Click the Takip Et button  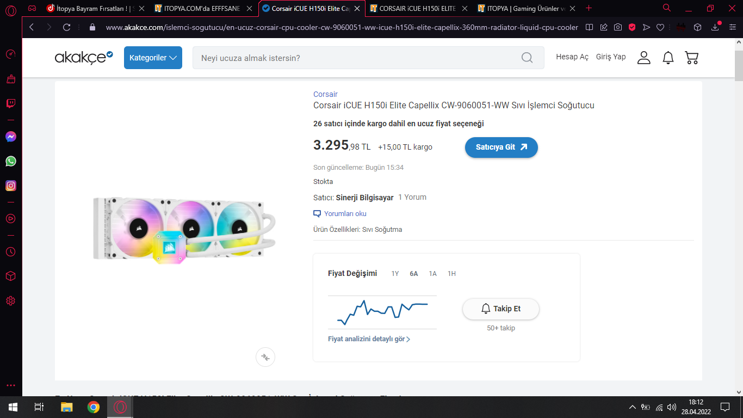[x=501, y=309]
